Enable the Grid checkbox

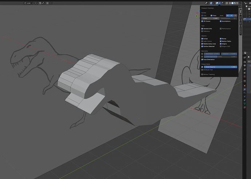[202, 16]
